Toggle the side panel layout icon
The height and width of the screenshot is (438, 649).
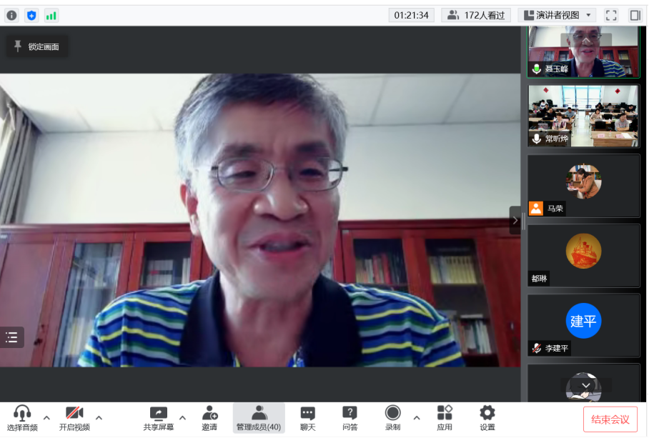(x=635, y=15)
